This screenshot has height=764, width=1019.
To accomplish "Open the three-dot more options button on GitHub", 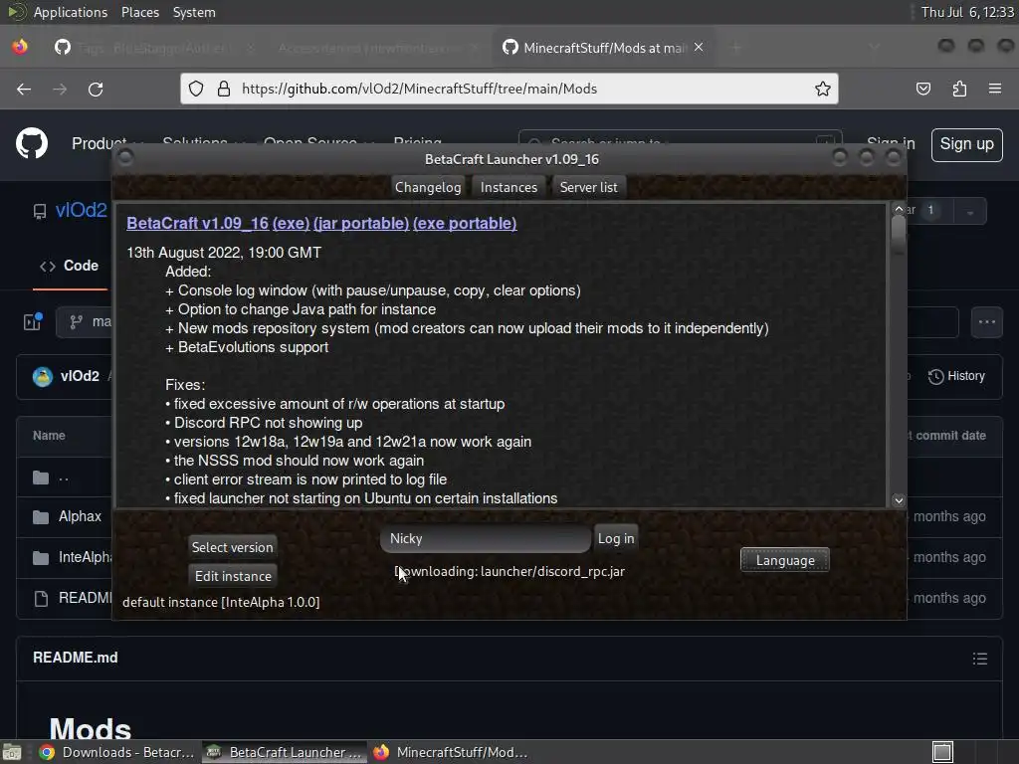I will 987,321.
